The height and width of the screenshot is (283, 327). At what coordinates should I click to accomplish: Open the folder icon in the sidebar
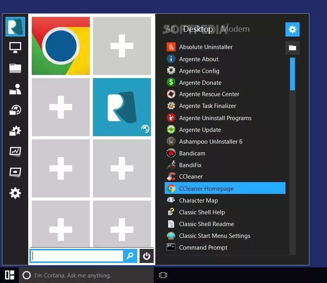click(15, 68)
